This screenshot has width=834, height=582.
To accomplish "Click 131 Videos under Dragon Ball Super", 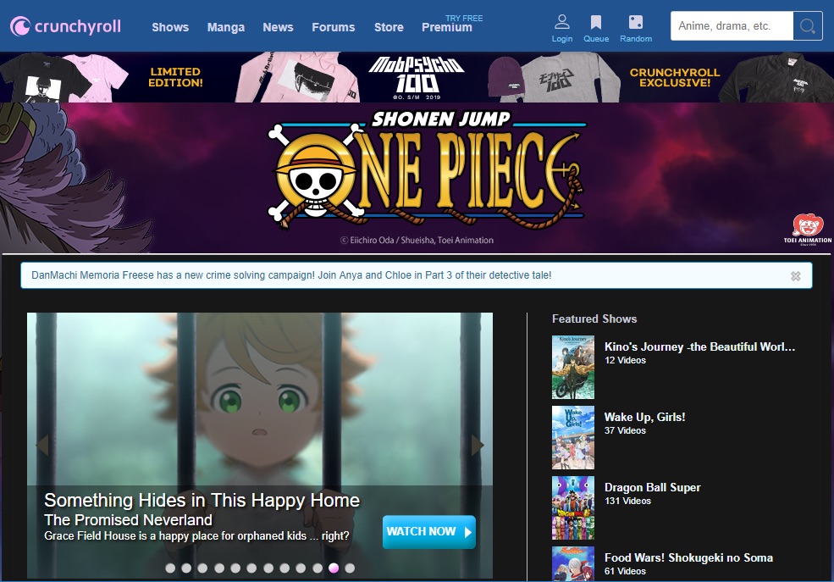I will pos(627,502).
